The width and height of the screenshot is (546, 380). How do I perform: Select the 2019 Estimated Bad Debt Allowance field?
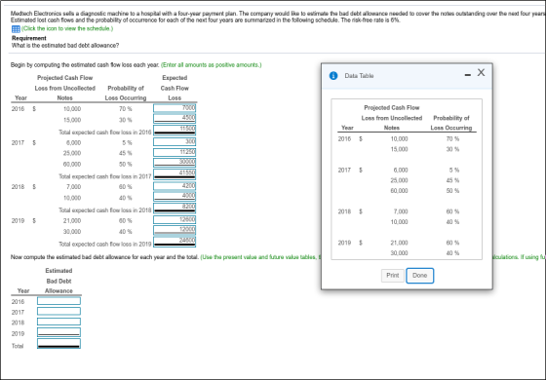(58, 332)
